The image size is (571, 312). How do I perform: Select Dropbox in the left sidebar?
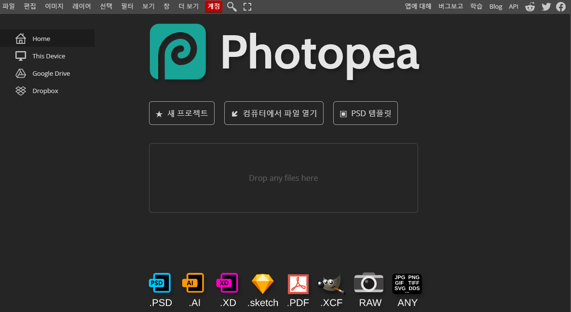tap(45, 91)
